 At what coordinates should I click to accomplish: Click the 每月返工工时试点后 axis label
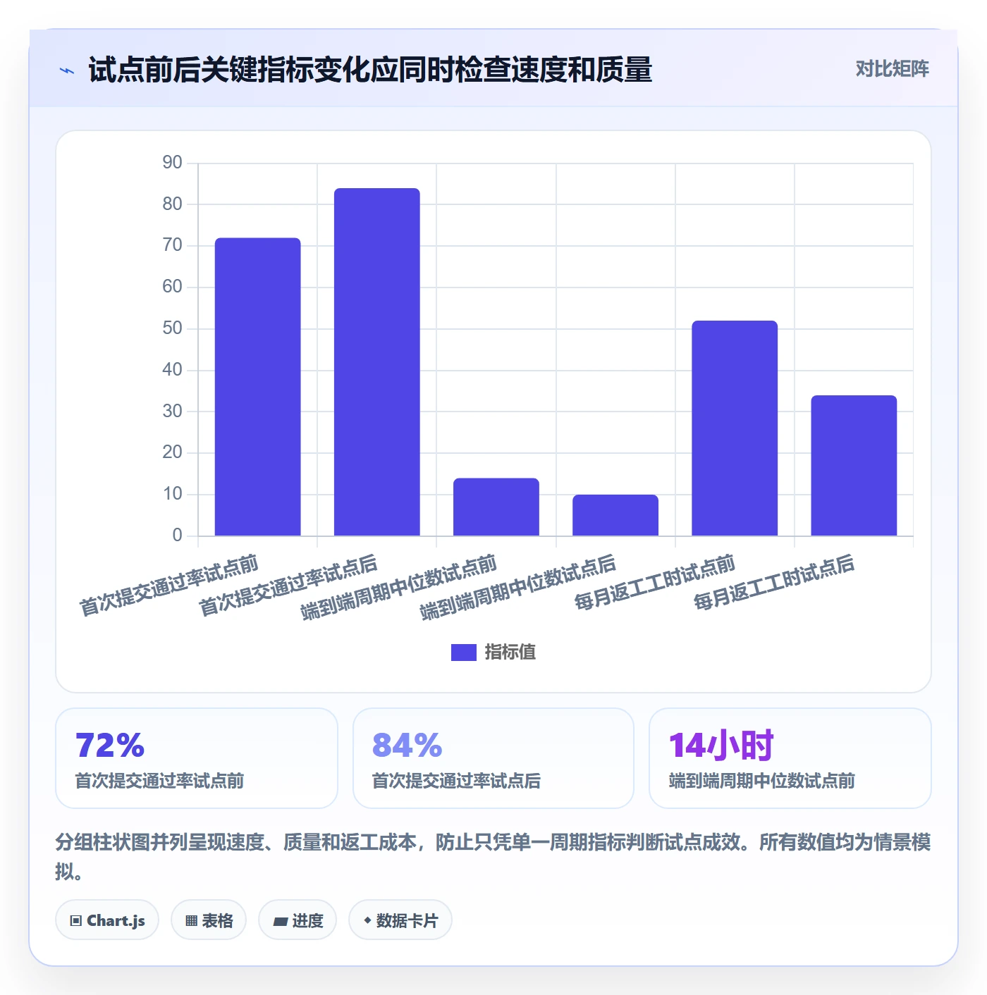(774, 583)
